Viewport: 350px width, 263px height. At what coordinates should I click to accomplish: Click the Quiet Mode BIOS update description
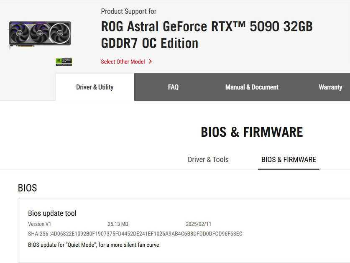pyautogui.click(x=94, y=245)
